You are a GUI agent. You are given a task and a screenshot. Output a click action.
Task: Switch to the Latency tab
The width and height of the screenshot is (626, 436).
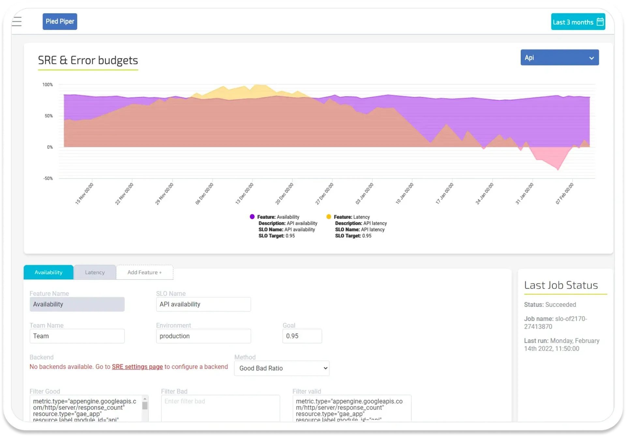[95, 272]
